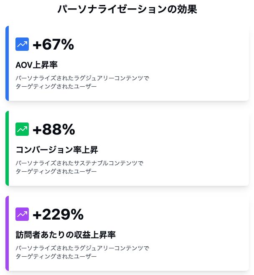Image resolution: width=254 pixels, height=275 pixels.
Task: Click the コンバージョン率上昇 heading
Action: coord(57,150)
